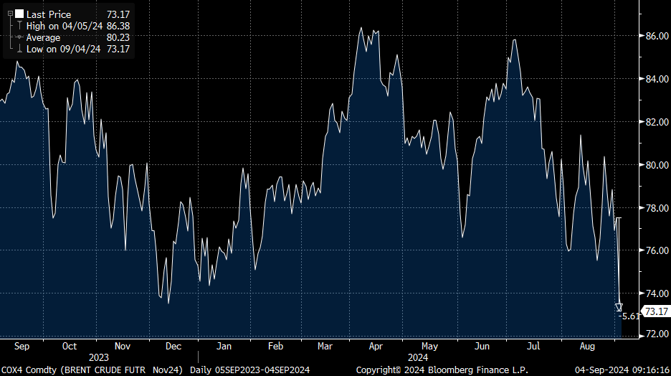Click the down arrow annotation end marker

click(619, 307)
